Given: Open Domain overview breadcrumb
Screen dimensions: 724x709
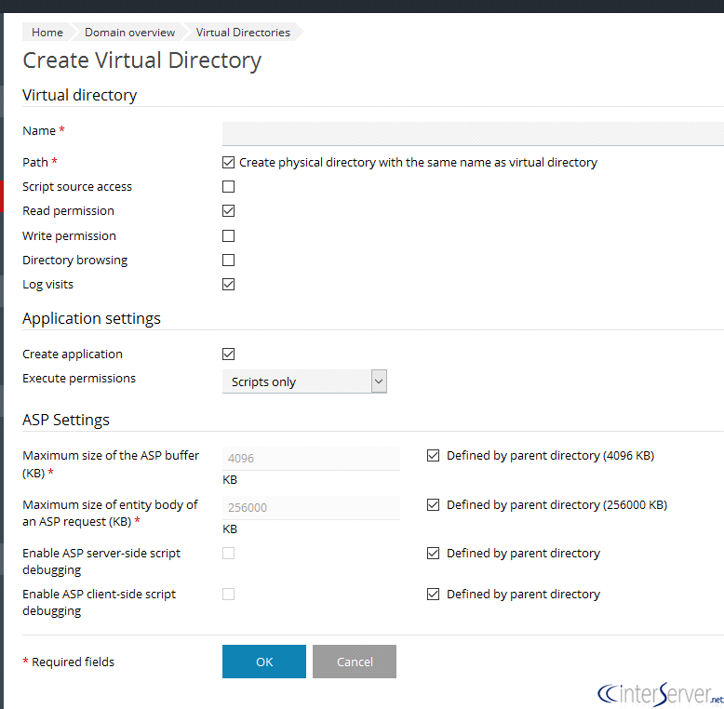Looking at the screenshot, I should tap(129, 33).
